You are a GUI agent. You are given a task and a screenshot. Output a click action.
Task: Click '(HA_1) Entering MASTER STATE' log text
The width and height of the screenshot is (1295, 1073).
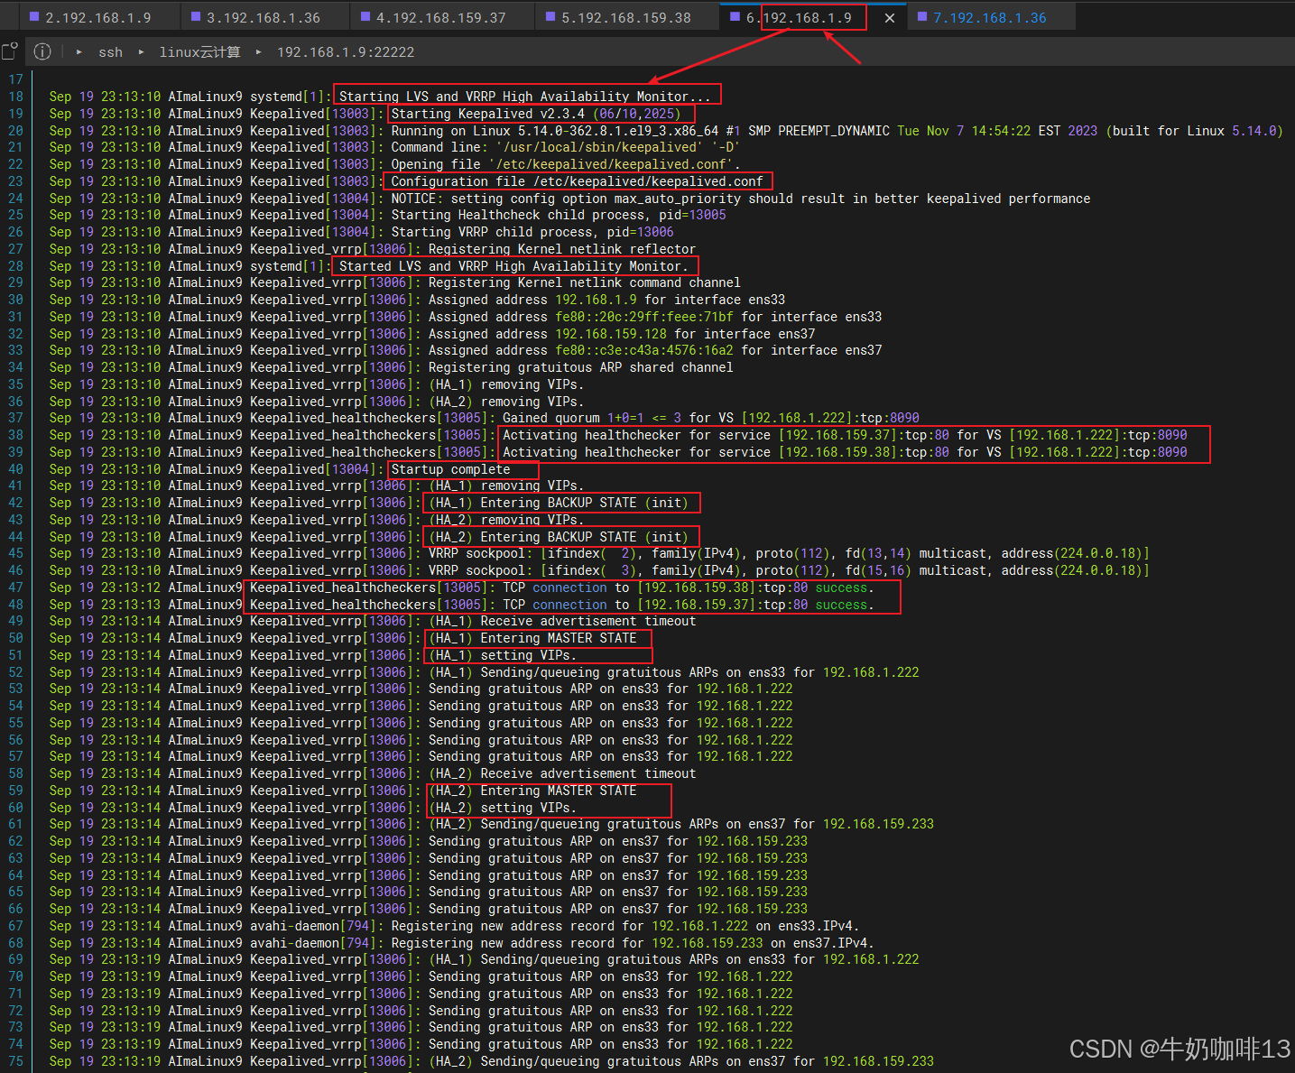pyautogui.click(x=532, y=638)
